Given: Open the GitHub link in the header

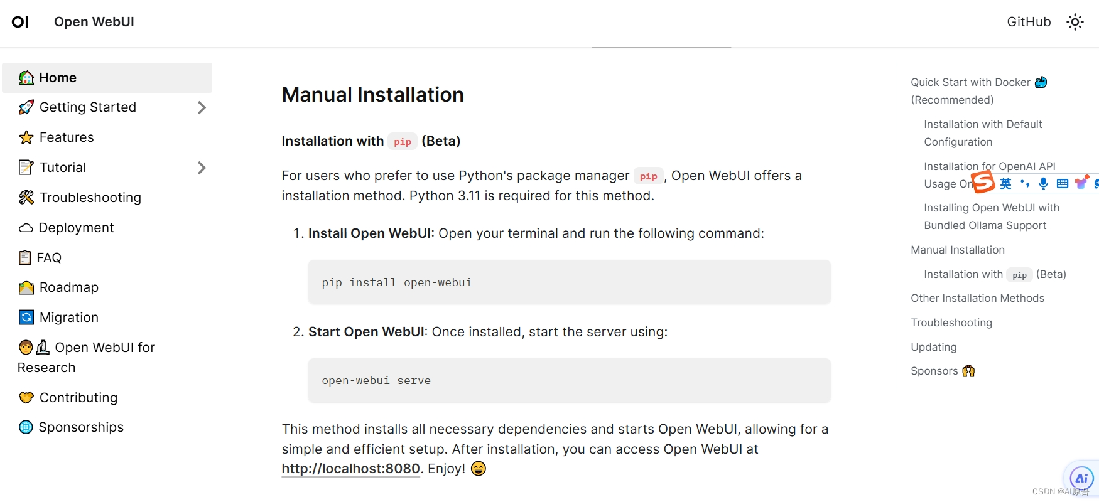Looking at the screenshot, I should pos(1029,22).
